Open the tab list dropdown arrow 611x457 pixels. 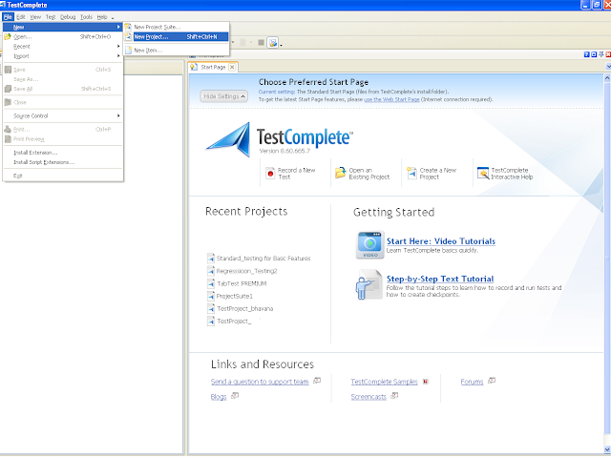click(608, 67)
